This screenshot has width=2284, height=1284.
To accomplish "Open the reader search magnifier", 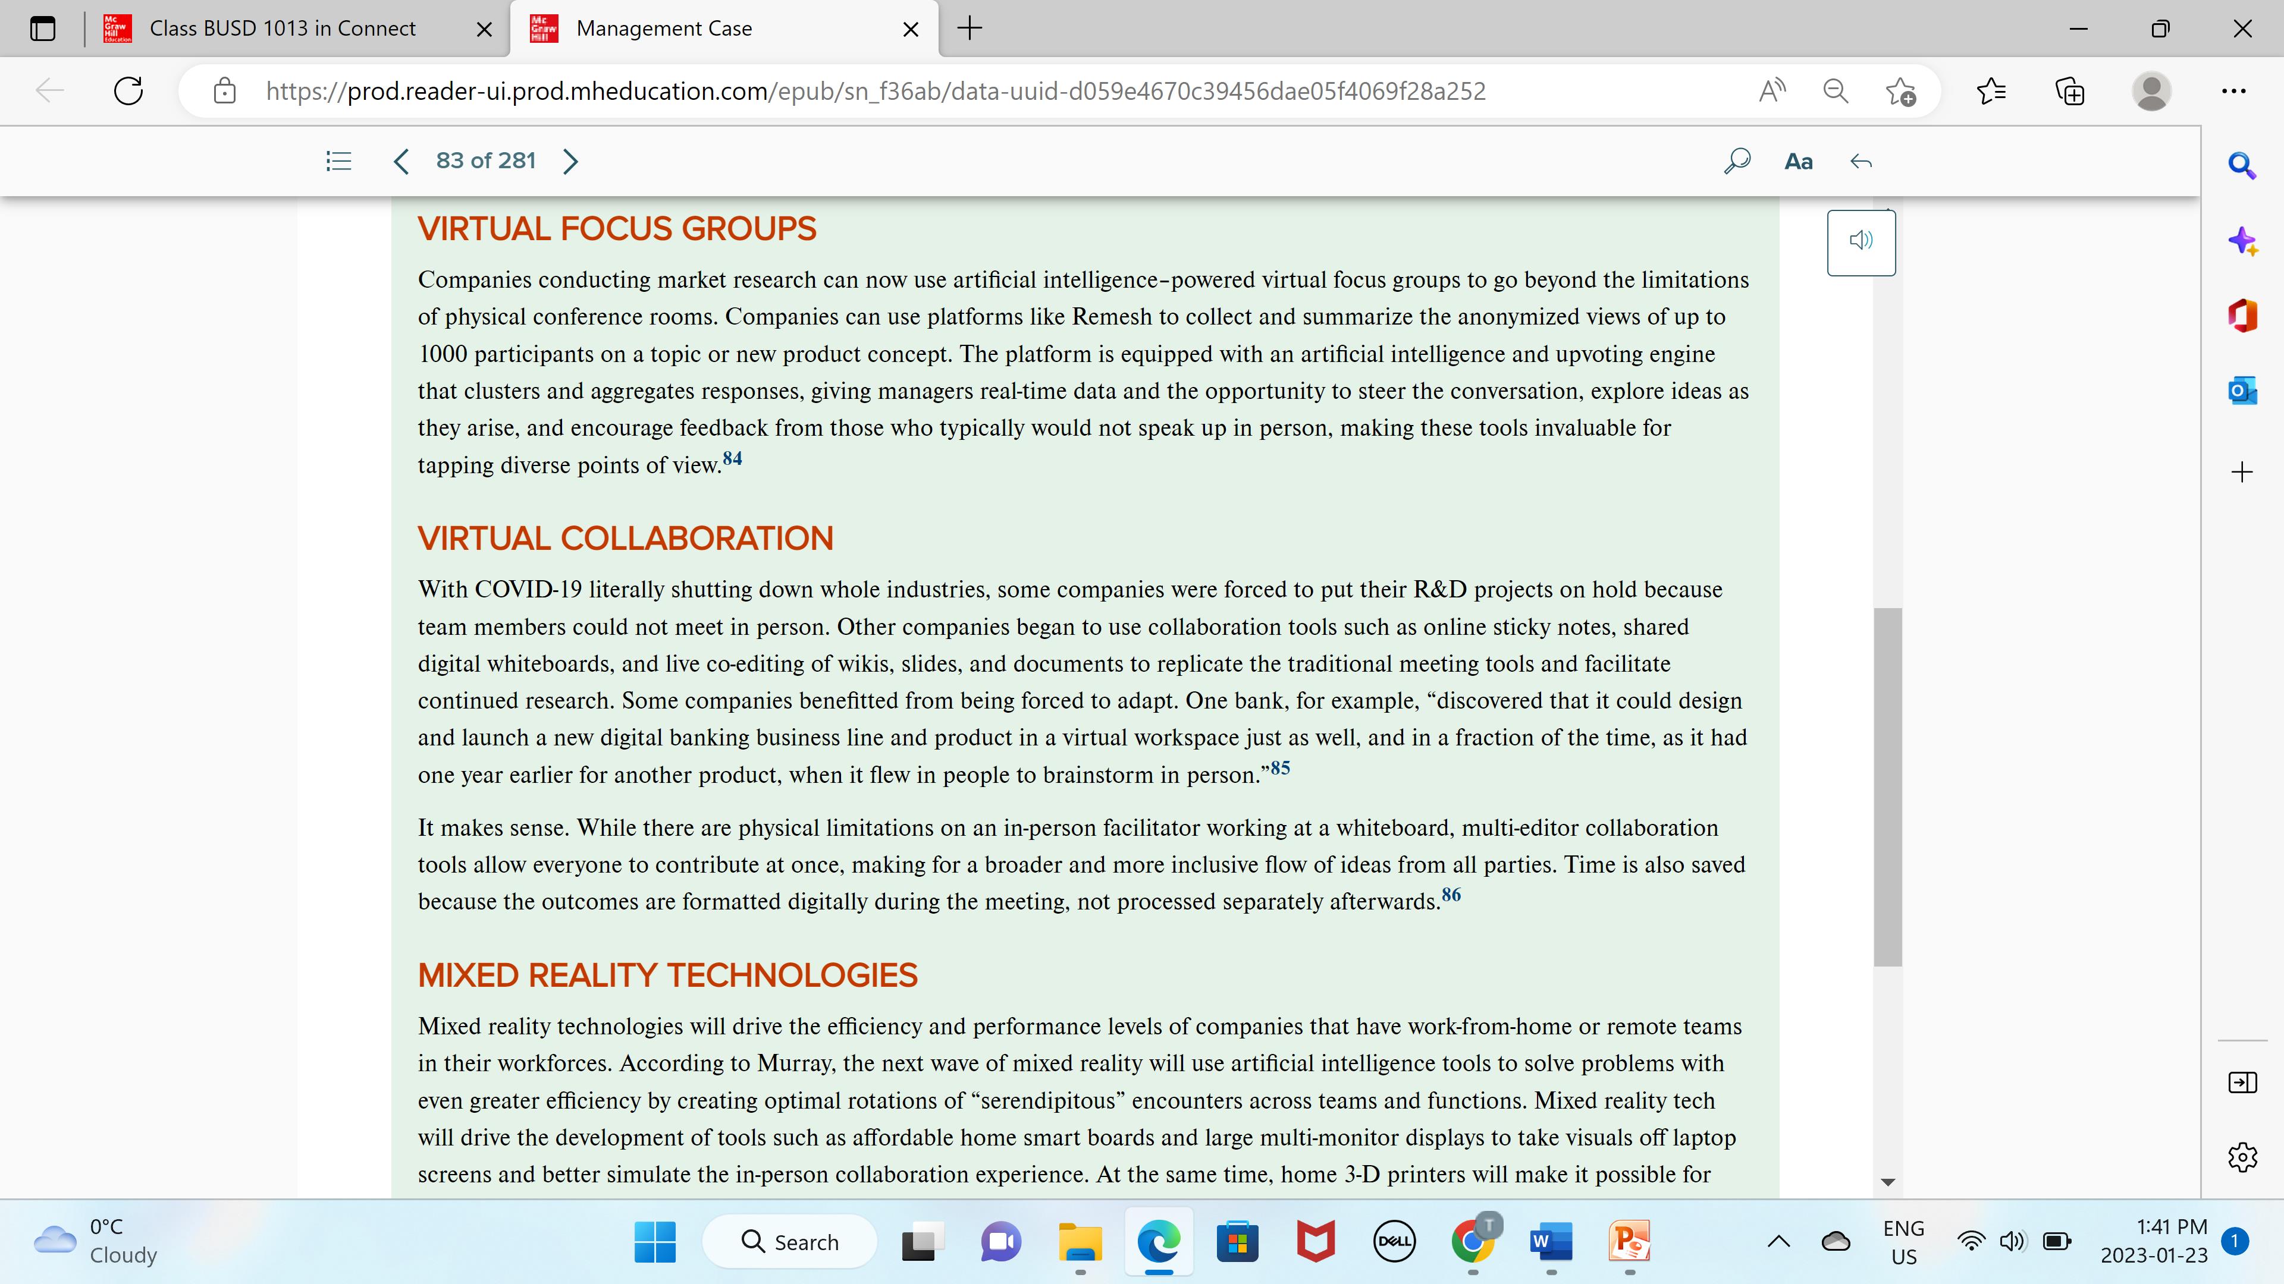I will 1736,161.
